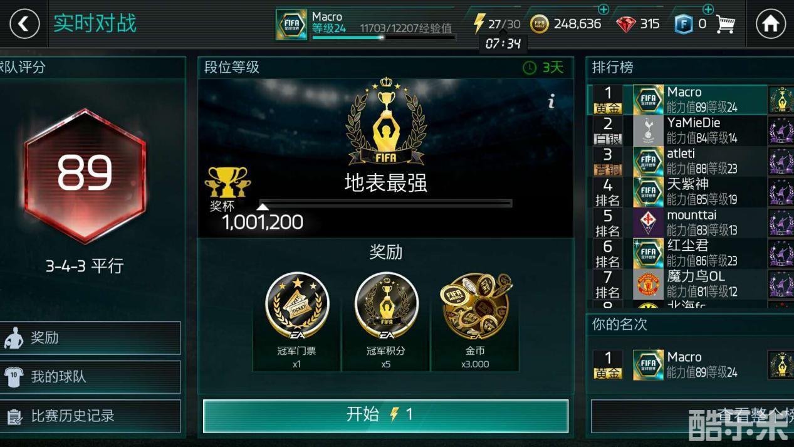The width and height of the screenshot is (794, 447).
Task: Tap the 89 team rating hexagon
Action: [85, 176]
